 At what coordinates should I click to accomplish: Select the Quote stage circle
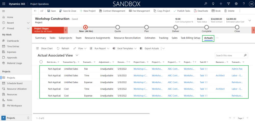(x=118, y=27)
